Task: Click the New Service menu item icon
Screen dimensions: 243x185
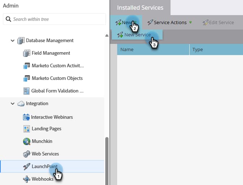Action: (x=120, y=35)
